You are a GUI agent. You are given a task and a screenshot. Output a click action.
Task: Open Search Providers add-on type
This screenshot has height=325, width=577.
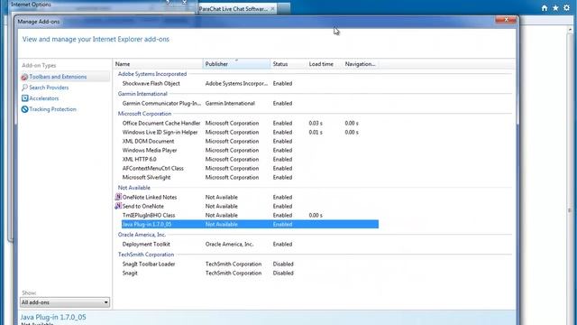tap(49, 88)
